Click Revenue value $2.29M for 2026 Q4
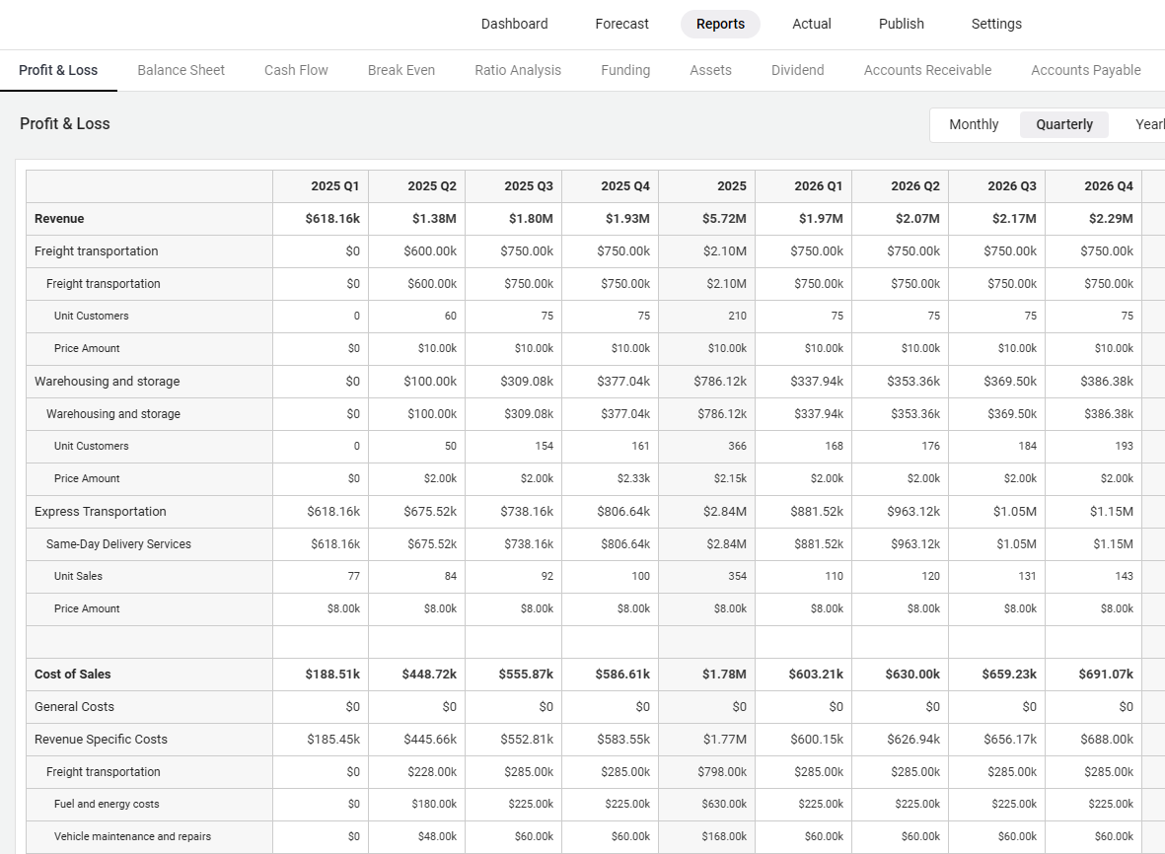Image resolution: width=1165 pixels, height=854 pixels. pyautogui.click(x=1111, y=218)
